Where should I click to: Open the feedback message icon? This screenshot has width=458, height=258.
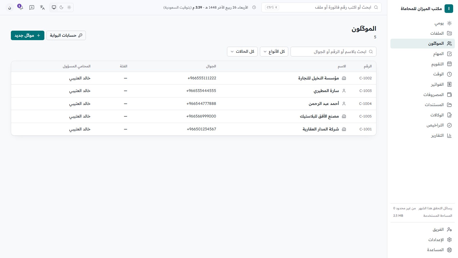coord(32,7)
